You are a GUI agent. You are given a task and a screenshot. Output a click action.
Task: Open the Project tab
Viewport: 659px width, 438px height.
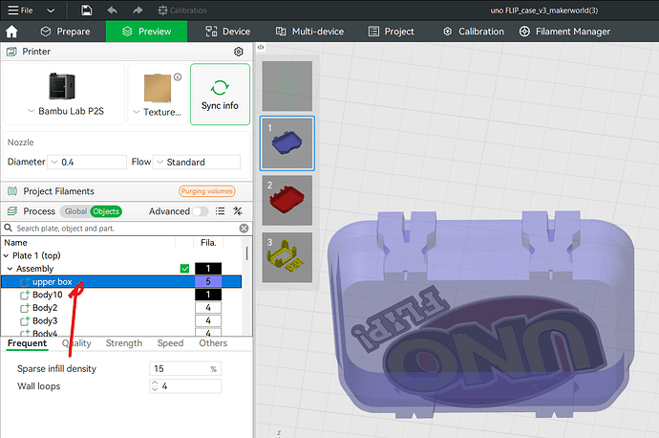click(x=392, y=32)
